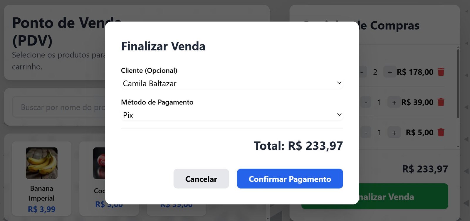Image resolution: width=470 pixels, height=221 pixels.
Task: Open the Cliente (Opcional) dropdown
Action: [x=232, y=83]
